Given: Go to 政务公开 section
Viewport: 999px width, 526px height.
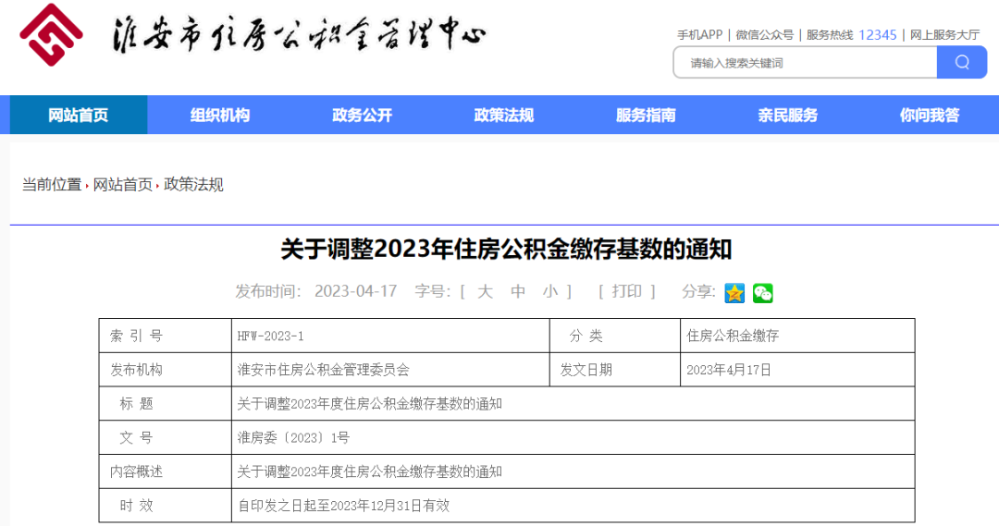Looking at the screenshot, I should (x=362, y=116).
